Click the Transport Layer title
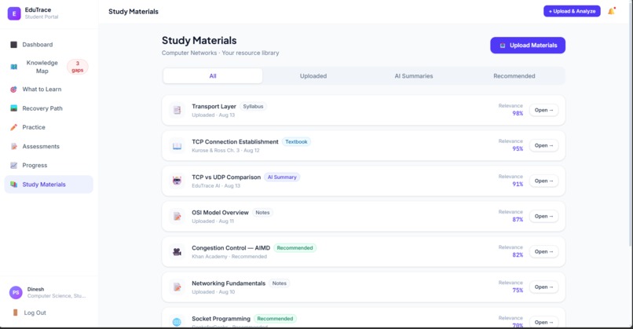Viewport: 633px width, 329px height. point(214,107)
